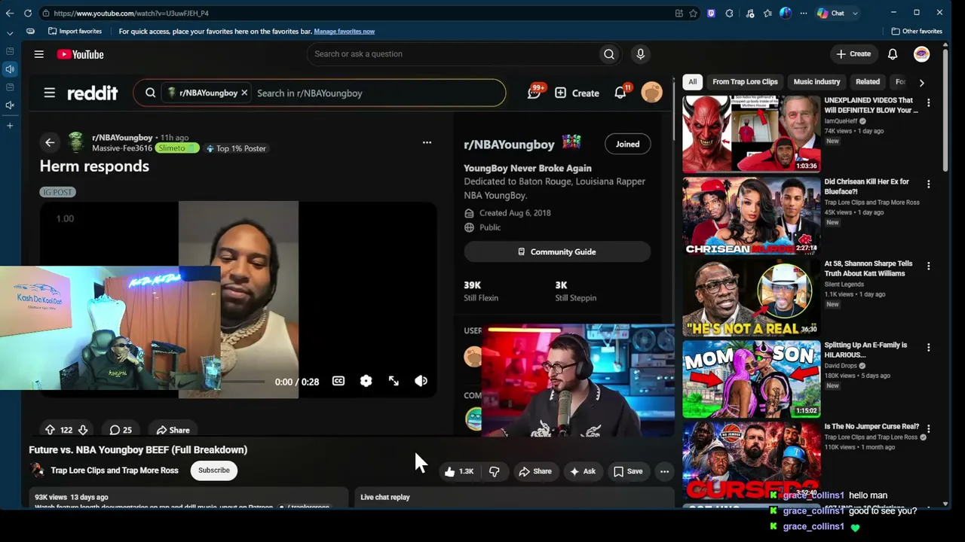Remove the r/NBAYoungboy search filter
This screenshot has height=542, width=965.
pyautogui.click(x=244, y=93)
